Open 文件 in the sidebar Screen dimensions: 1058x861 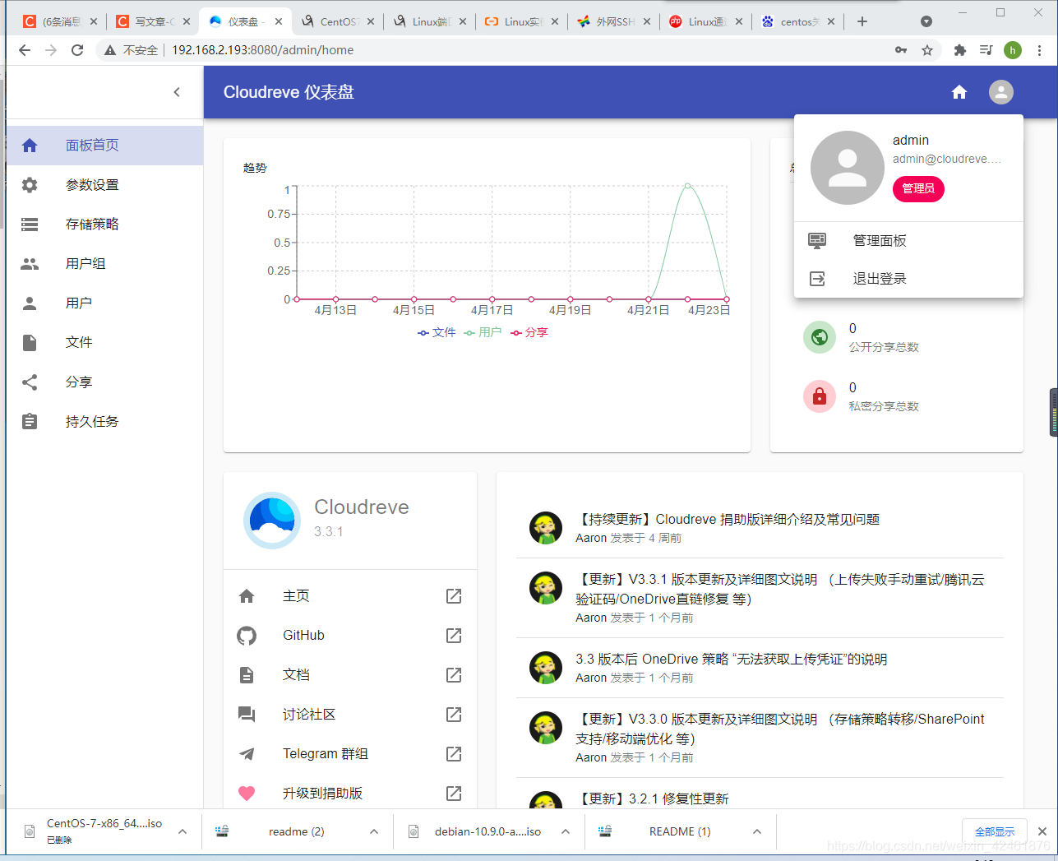[x=104, y=343]
